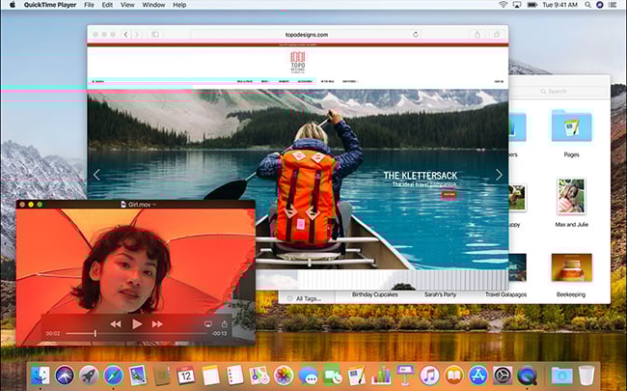Open iBooks icon in dock

(x=454, y=376)
